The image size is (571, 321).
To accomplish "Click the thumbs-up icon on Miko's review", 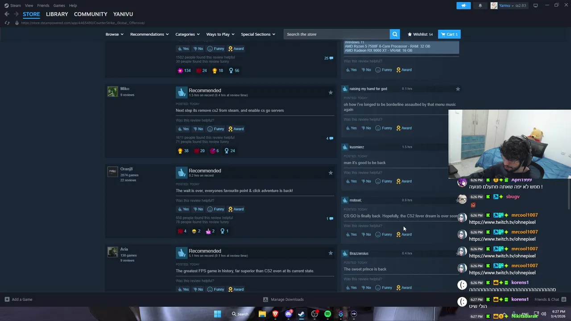I will pyautogui.click(x=181, y=92).
